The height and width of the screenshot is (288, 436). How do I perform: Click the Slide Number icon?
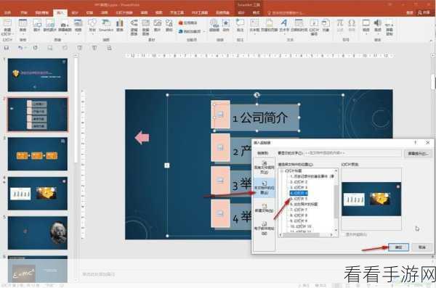point(314,23)
